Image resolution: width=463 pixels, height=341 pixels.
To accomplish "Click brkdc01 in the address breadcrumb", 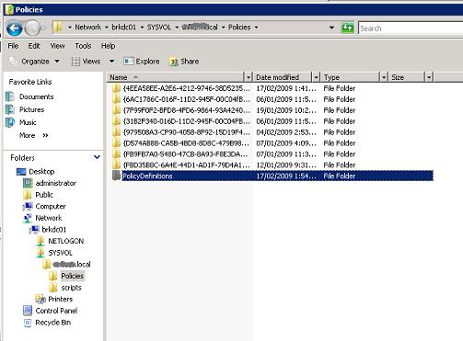I will (123, 28).
